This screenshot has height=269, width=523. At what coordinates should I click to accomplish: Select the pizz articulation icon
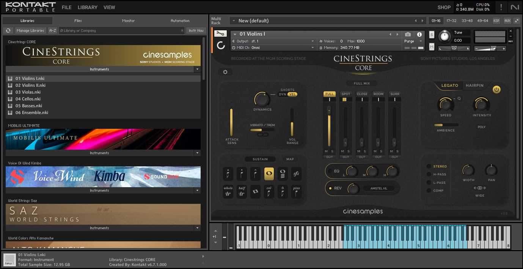point(296,192)
